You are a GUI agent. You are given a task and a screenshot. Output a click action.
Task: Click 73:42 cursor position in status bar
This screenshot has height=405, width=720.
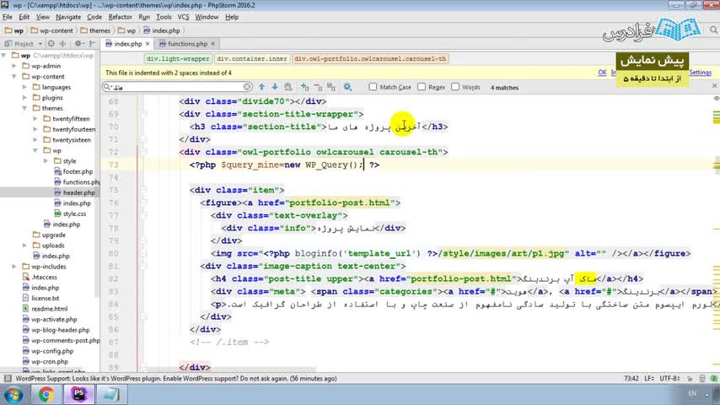click(631, 378)
